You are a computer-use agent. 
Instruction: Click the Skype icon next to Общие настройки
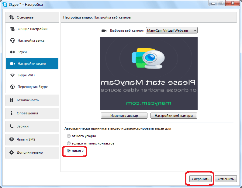pos(12,29)
